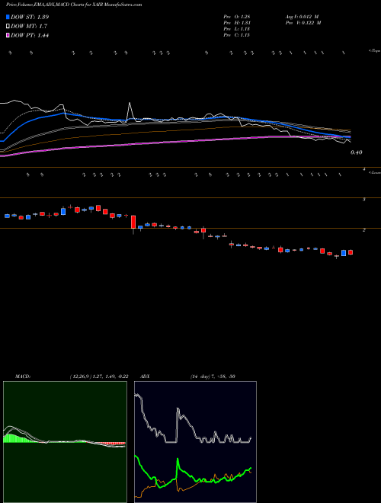Select the 'Pre C: 1.15' close value

click(237, 35)
